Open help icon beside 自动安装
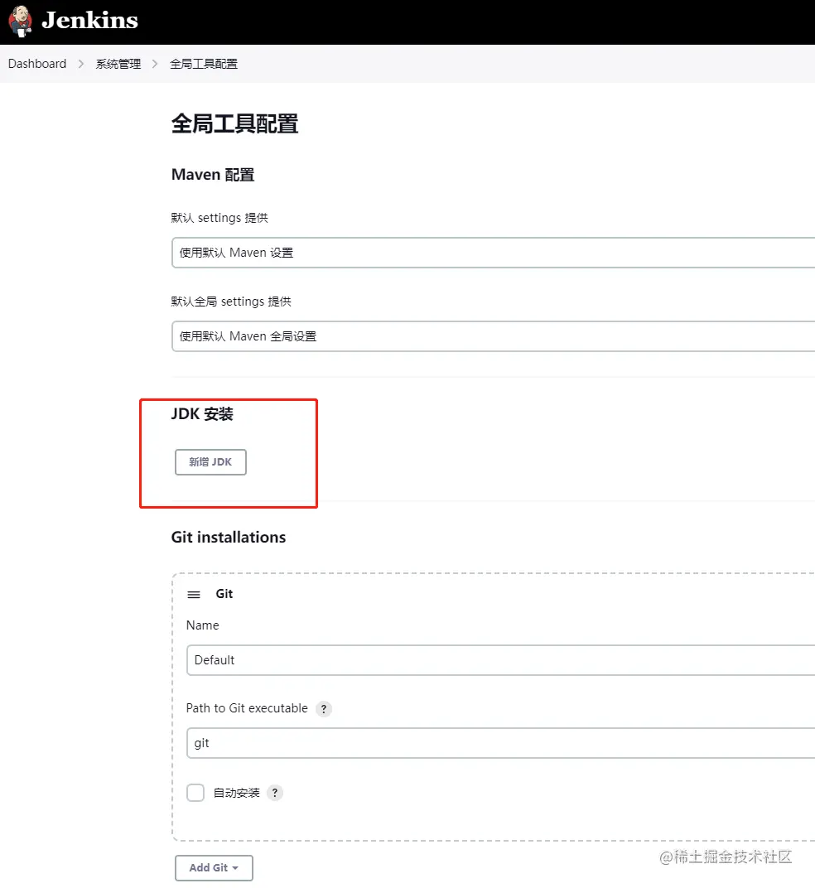 click(x=275, y=792)
